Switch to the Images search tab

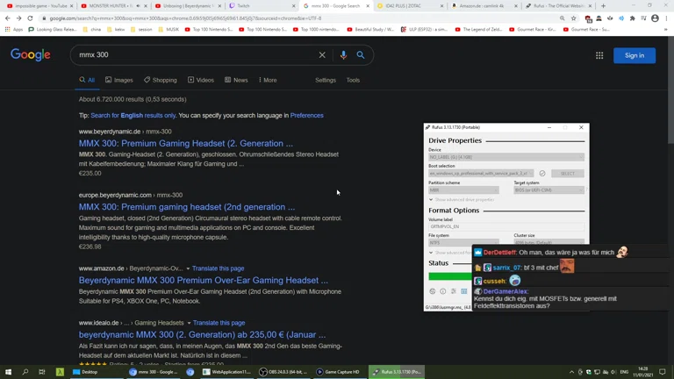[118, 80]
